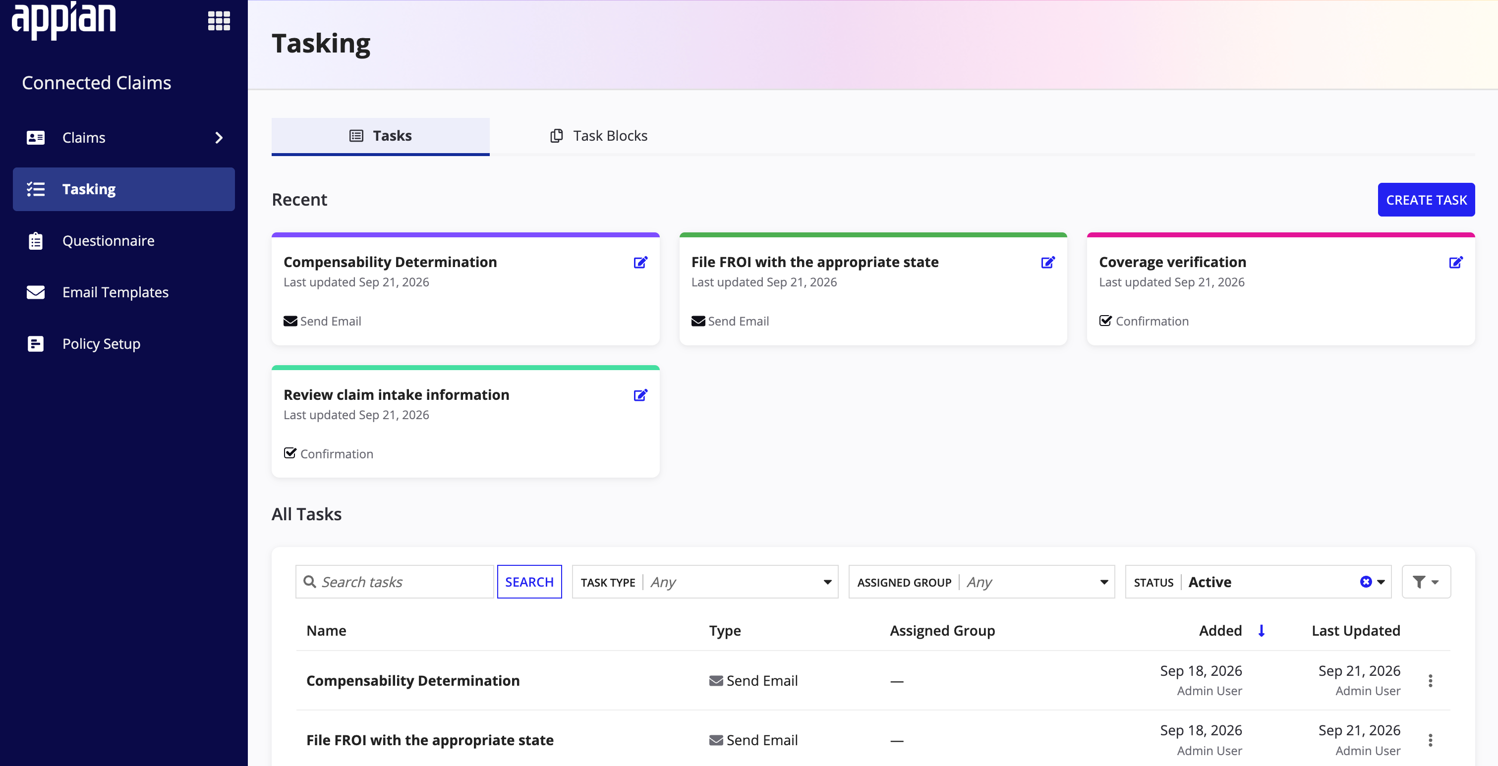The width and height of the screenshot is (1498, 766).
Task: Open the Coverage verification recent card title
Action: pos(1172,262)
